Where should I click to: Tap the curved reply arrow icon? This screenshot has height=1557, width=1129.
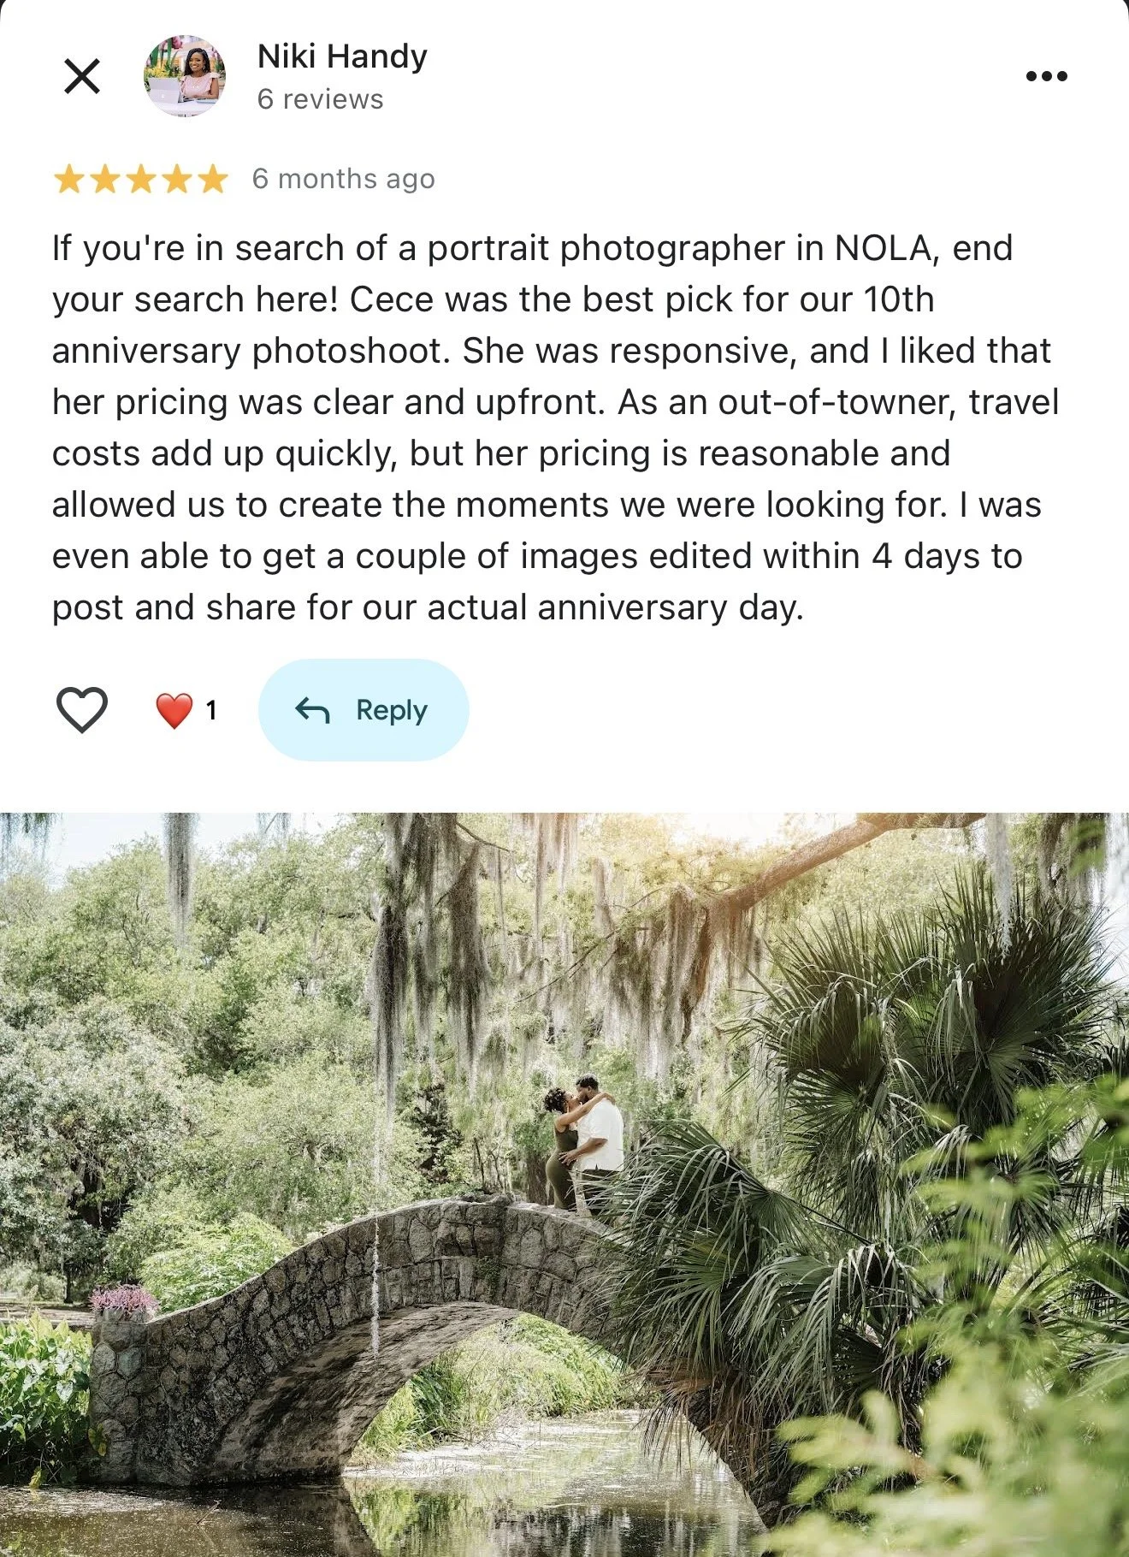pos(312,710)
